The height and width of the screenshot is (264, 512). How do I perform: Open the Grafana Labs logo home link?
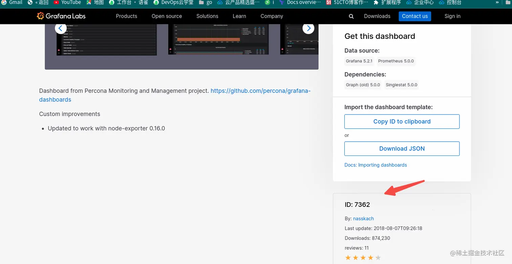61,16
